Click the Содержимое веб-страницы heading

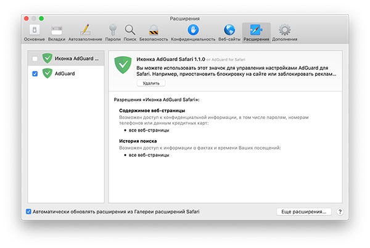(x=152, y=110)
